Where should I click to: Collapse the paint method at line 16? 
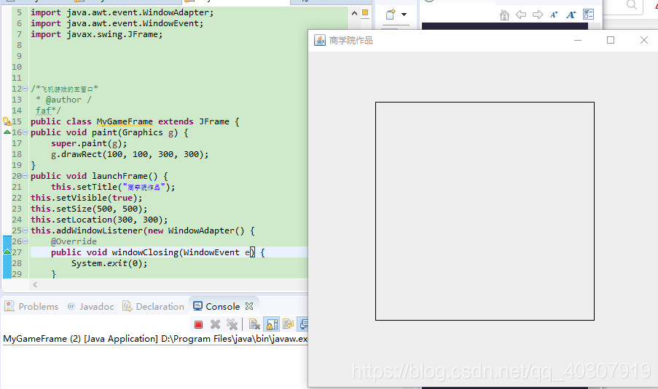tap(26, 132)
